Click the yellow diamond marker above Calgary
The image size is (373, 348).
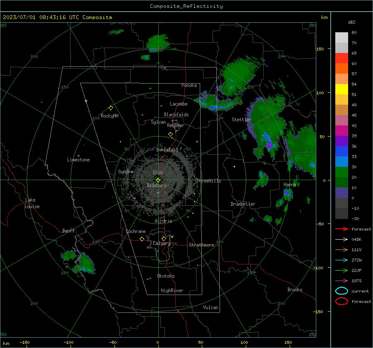click(x=164, y=238)
